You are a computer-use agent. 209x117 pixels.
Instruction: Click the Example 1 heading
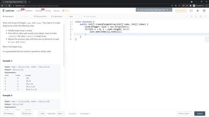pyautogui.click(x=8, y=61)
